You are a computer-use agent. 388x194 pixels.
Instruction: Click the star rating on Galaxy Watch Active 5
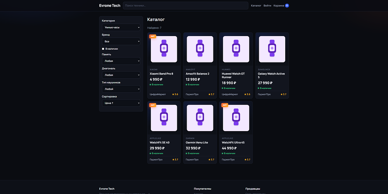tap(283, 94)
